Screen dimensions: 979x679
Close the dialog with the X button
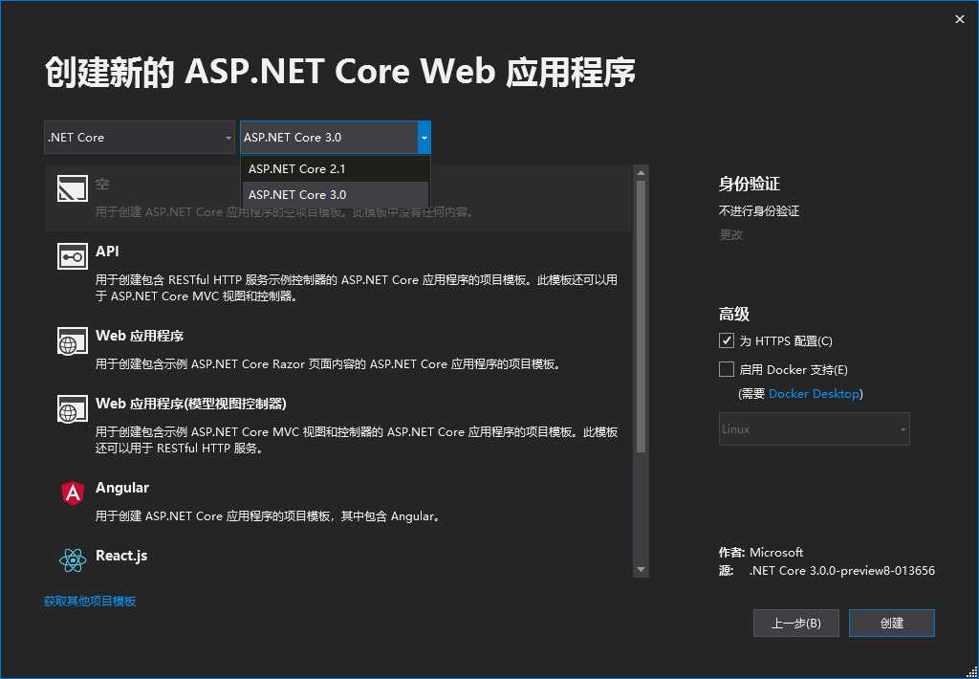pos(960,19)
